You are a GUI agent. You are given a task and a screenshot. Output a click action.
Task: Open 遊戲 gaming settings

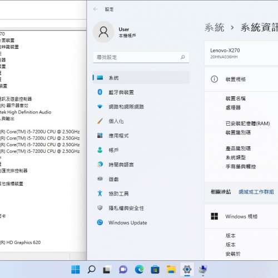coord(141,179)
